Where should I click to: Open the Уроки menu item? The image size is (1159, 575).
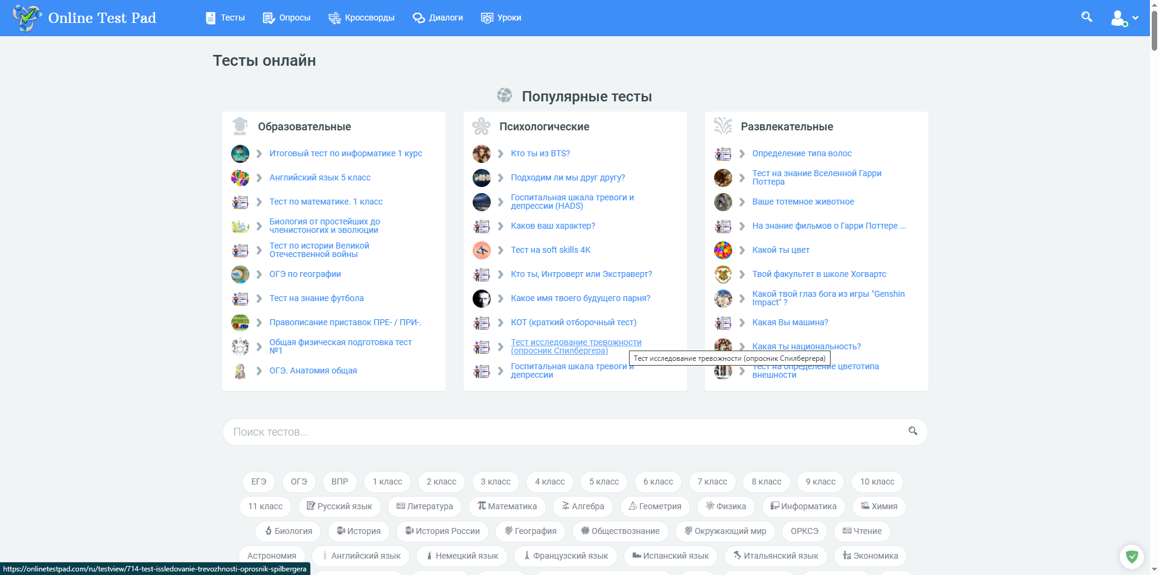[501, 18]
